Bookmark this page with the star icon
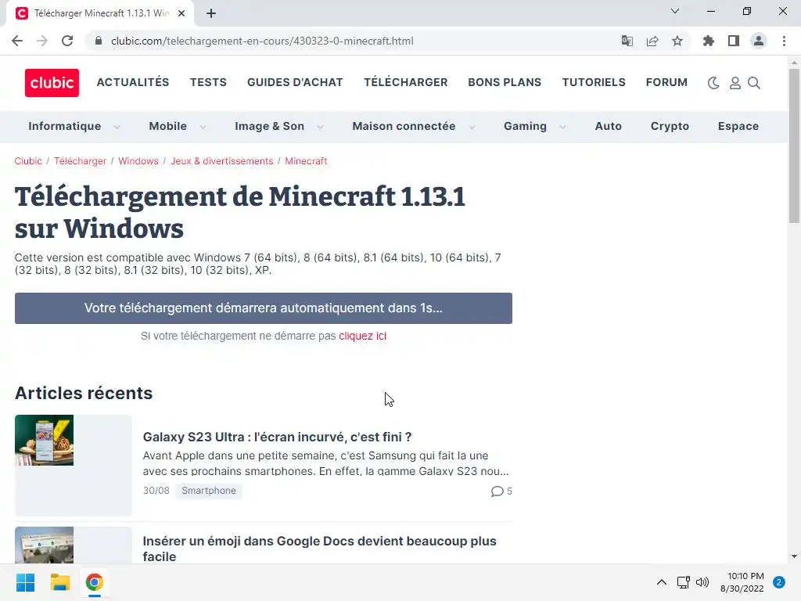 point(677,41)
